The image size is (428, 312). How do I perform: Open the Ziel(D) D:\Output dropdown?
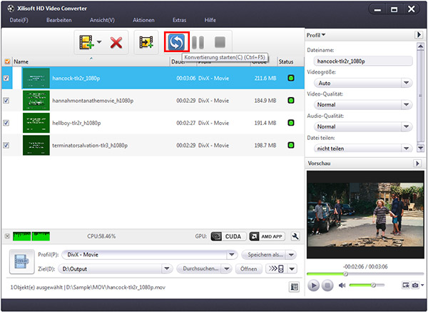tap(166, 269)
